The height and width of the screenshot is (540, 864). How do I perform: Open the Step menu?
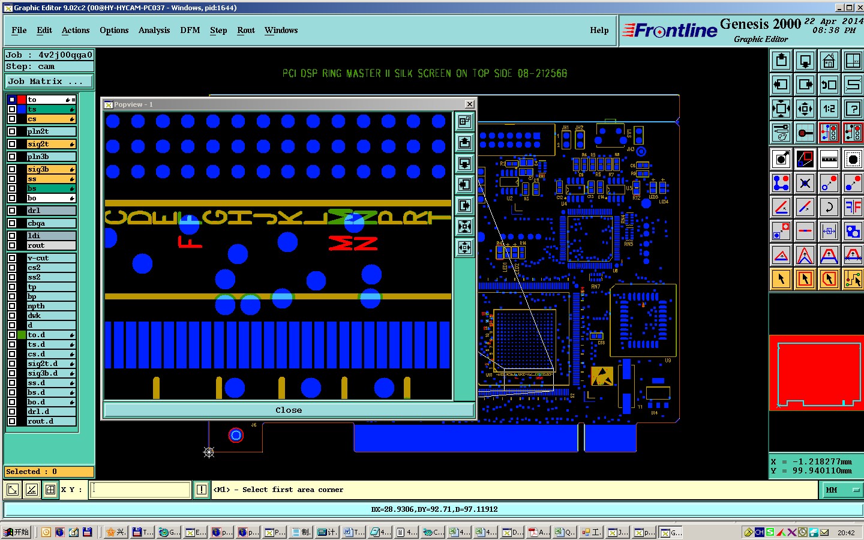pos(218,30)
